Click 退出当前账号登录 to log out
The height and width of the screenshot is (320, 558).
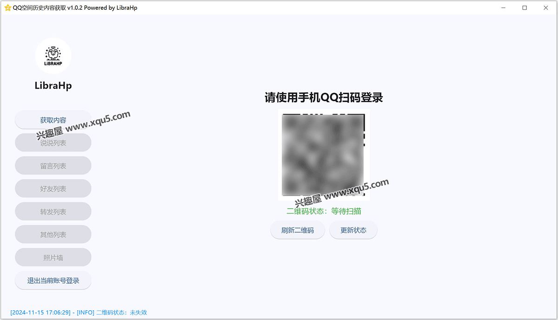[53, 280]
